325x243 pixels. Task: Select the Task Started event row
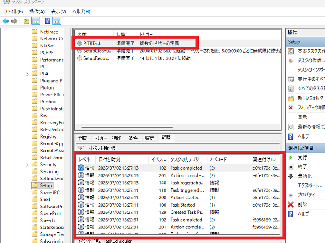pyautogui.click(x=179, y=205)
